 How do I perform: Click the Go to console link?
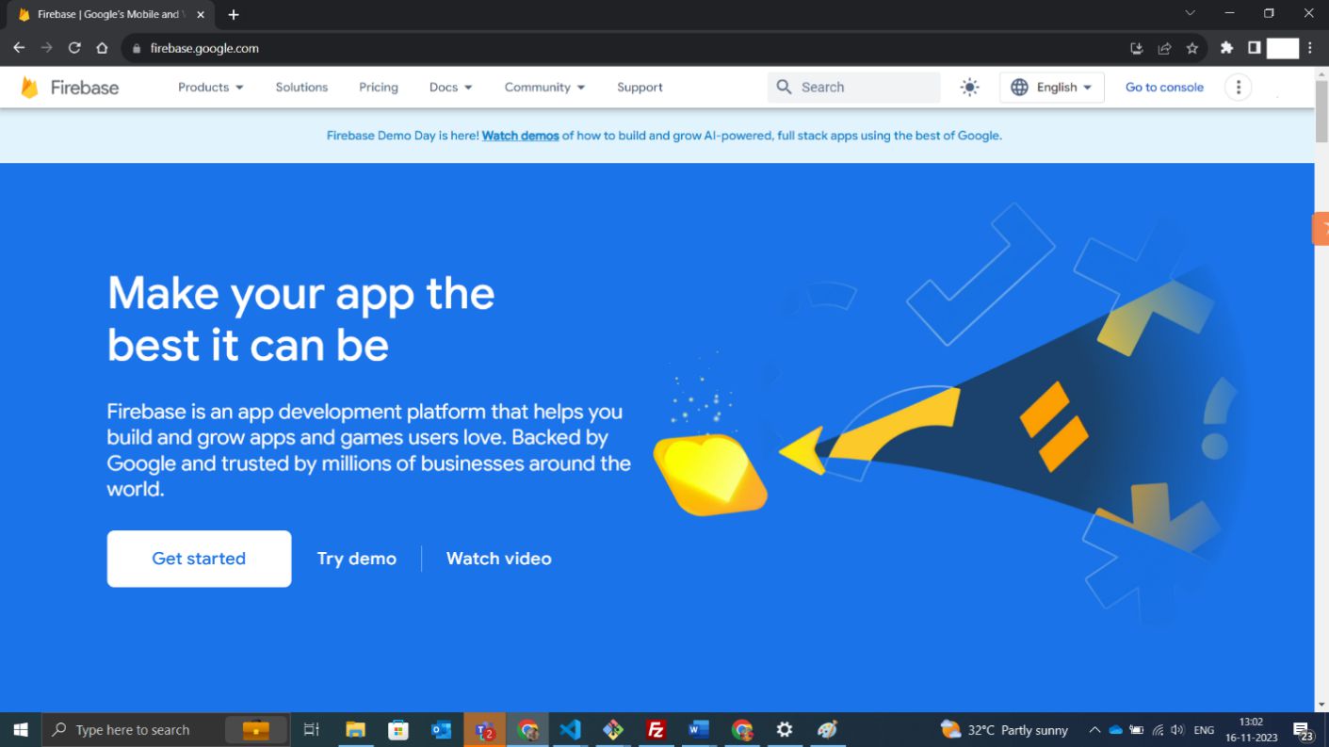[1164, 87]
